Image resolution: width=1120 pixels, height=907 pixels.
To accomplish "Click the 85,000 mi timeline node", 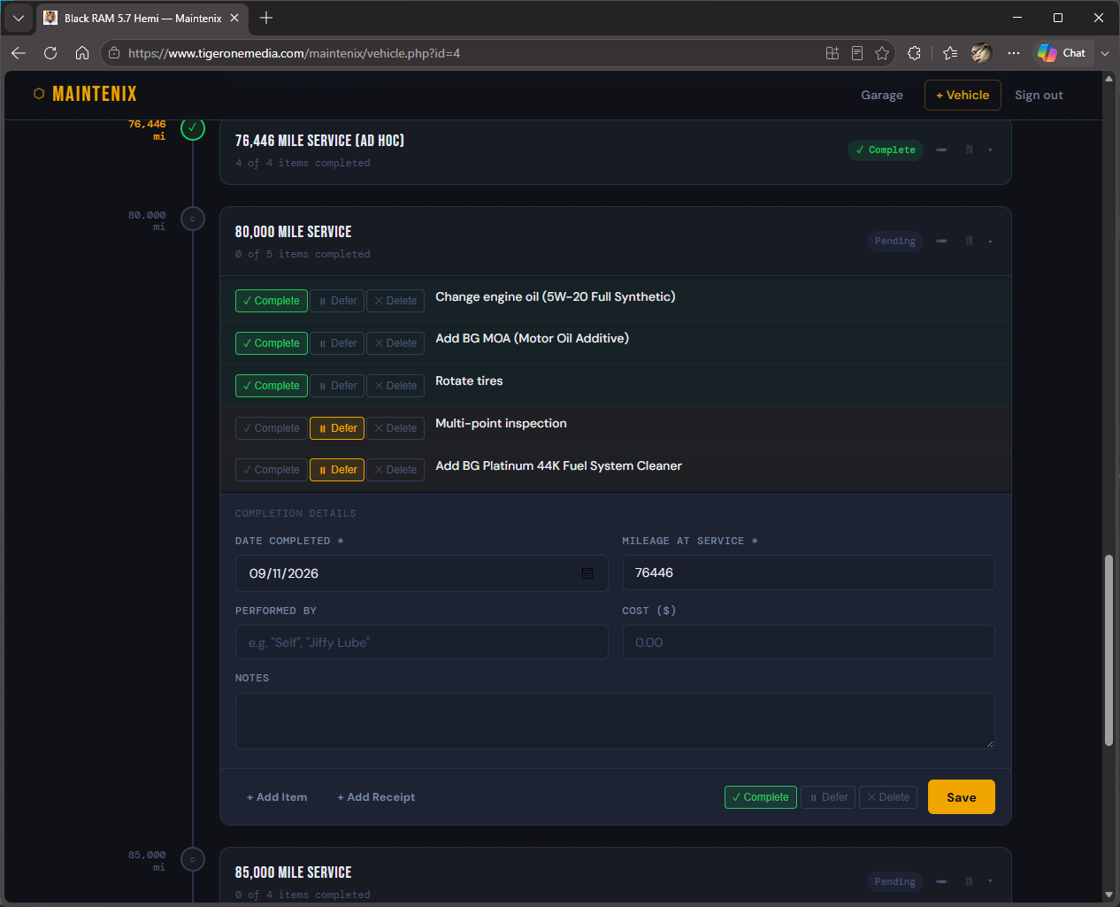I will (193, 859).
